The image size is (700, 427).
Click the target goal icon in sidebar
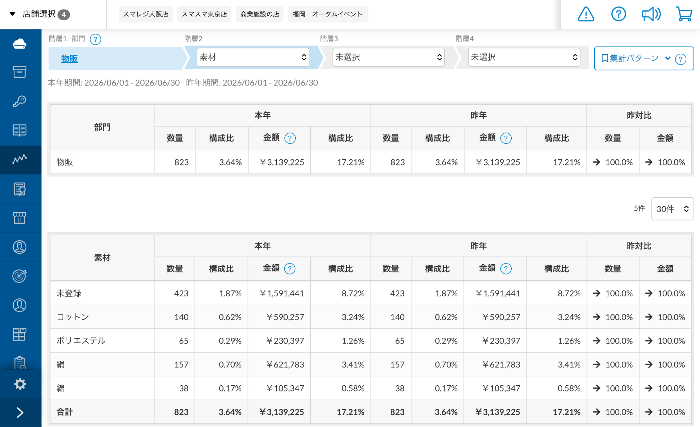pos(19,276)
